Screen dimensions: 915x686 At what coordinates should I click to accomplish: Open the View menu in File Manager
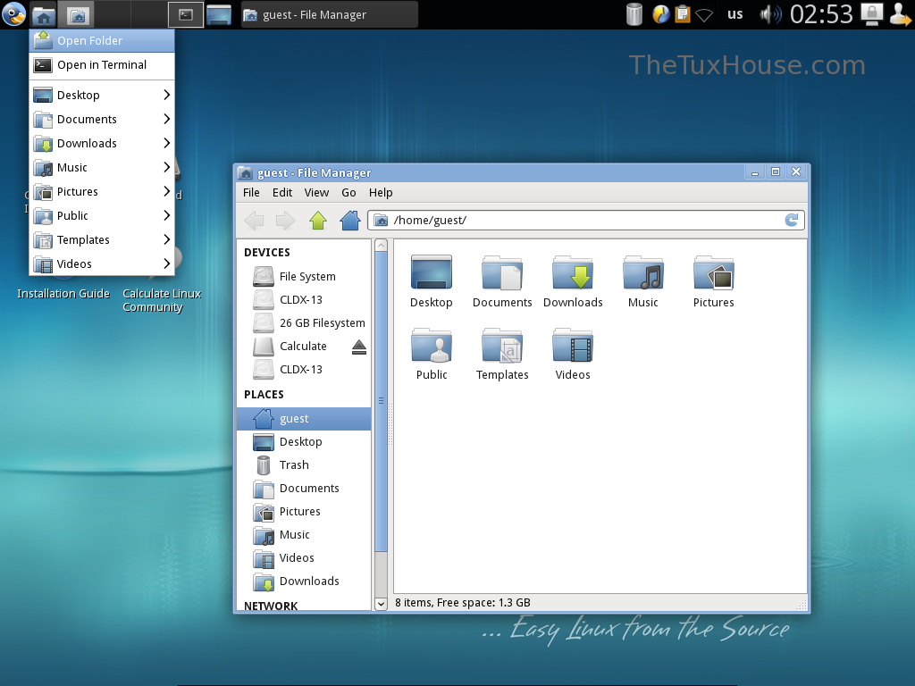pyautogui.click(x=316, y=192)
